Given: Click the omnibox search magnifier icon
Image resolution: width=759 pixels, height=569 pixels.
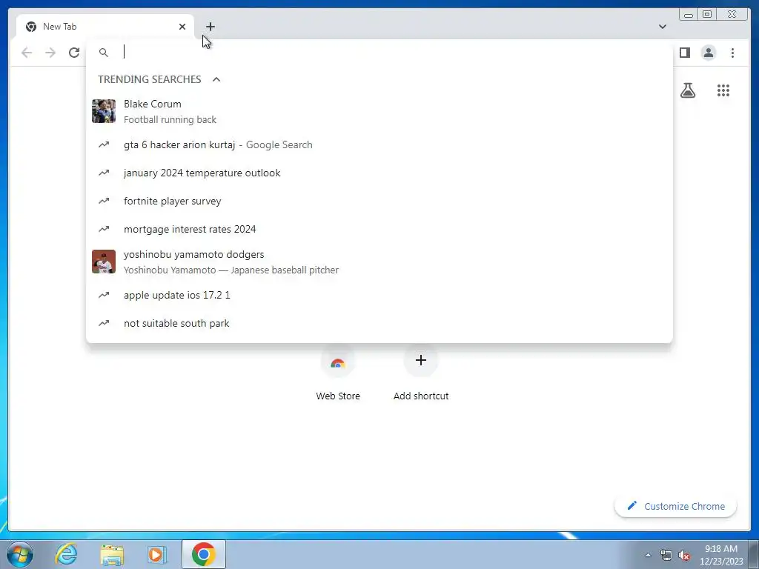Looking at the screenshot, I should [104, 53].
